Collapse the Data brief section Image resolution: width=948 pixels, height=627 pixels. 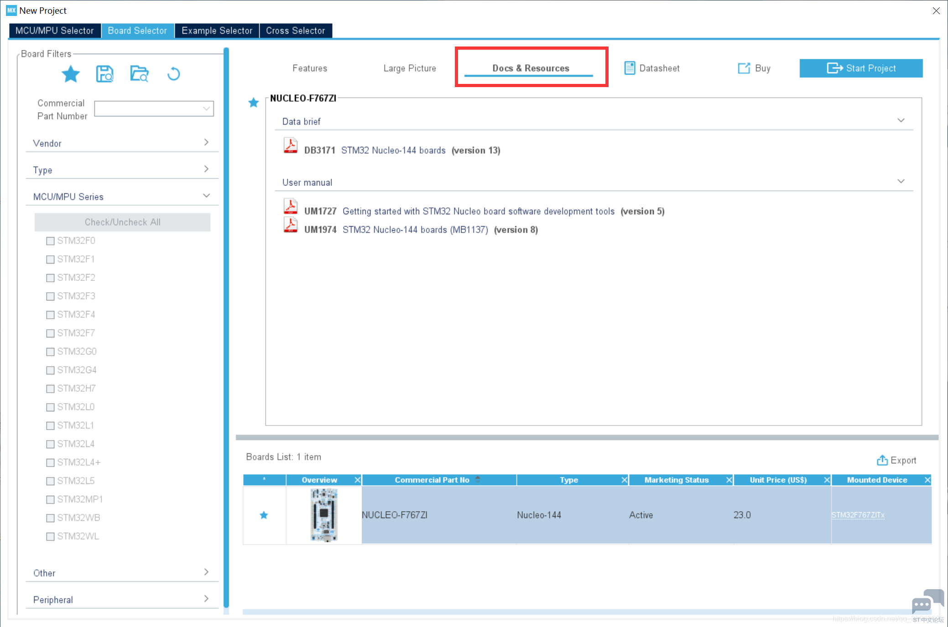pos(901,120)
